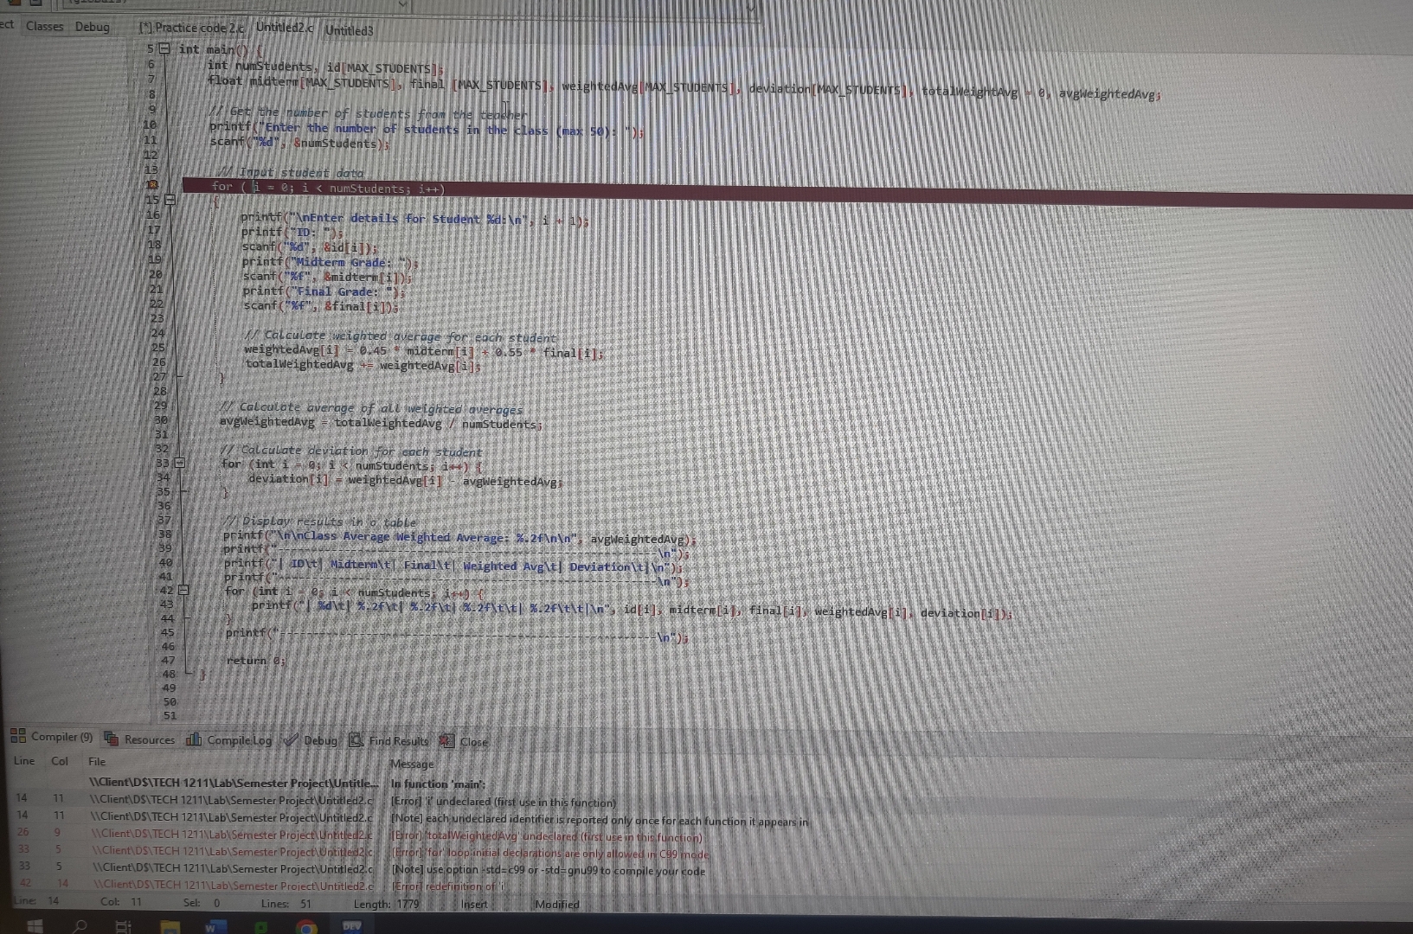The width and height of the screenshot is (1413, 934).
Task: Launch Google Chrome from the taskbar
Action: click(305, 925)
